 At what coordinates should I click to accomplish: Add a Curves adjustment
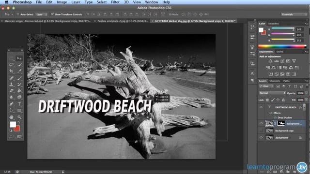(x=282, y=61)
